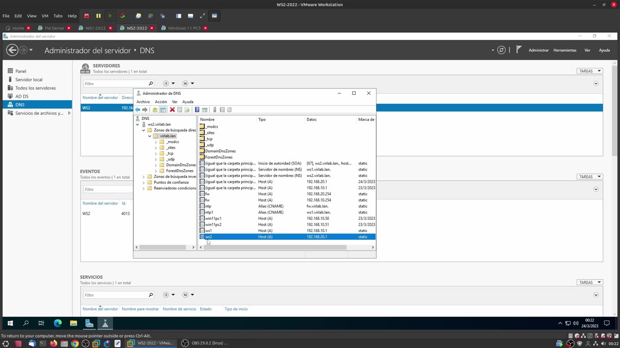This screenshot has height=348, width=620.
Task: Click the action pane toggle icon after Help
Action: (204, 110)
